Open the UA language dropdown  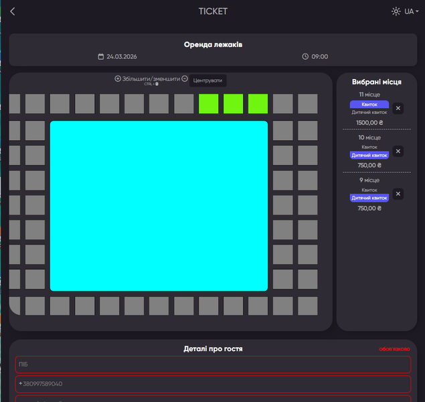(412, 11)
